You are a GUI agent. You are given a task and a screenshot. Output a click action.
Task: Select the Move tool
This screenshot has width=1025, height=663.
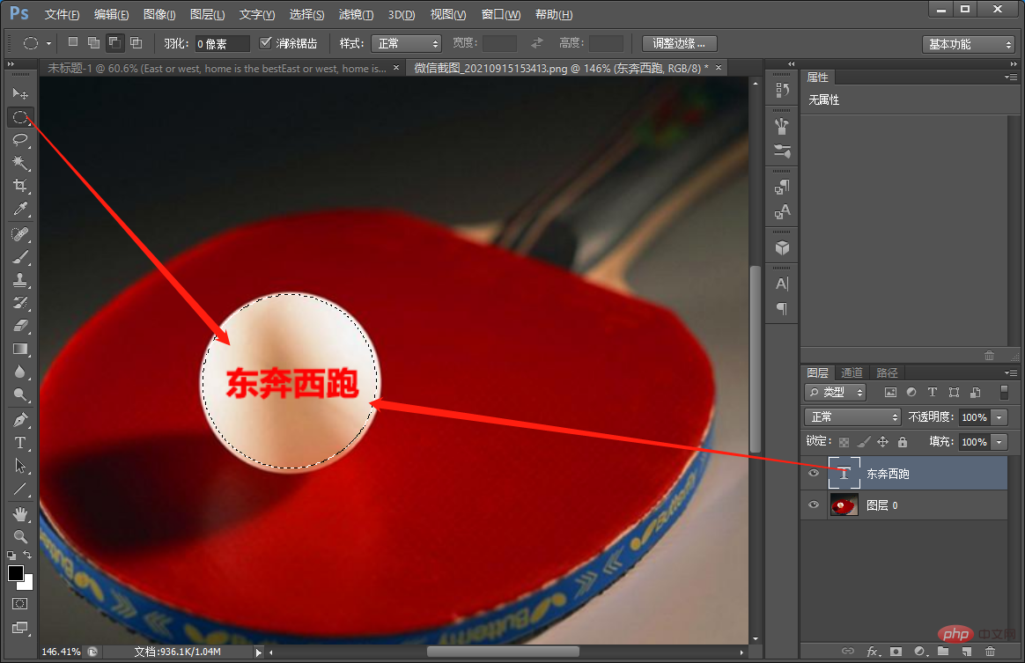point(20,94)
